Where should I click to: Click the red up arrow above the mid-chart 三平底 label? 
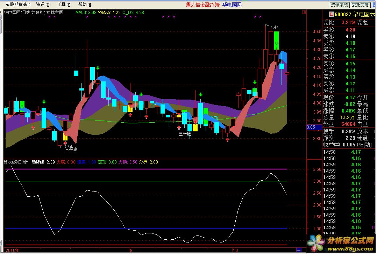[x=179, y=128]
